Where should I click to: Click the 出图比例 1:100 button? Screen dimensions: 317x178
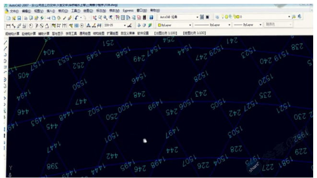[165, 33]
